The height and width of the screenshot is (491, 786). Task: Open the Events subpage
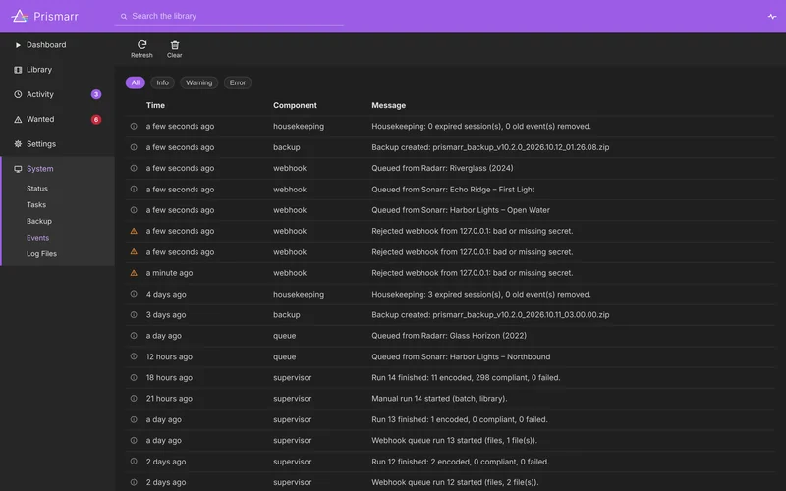click(x=37, y=238)
